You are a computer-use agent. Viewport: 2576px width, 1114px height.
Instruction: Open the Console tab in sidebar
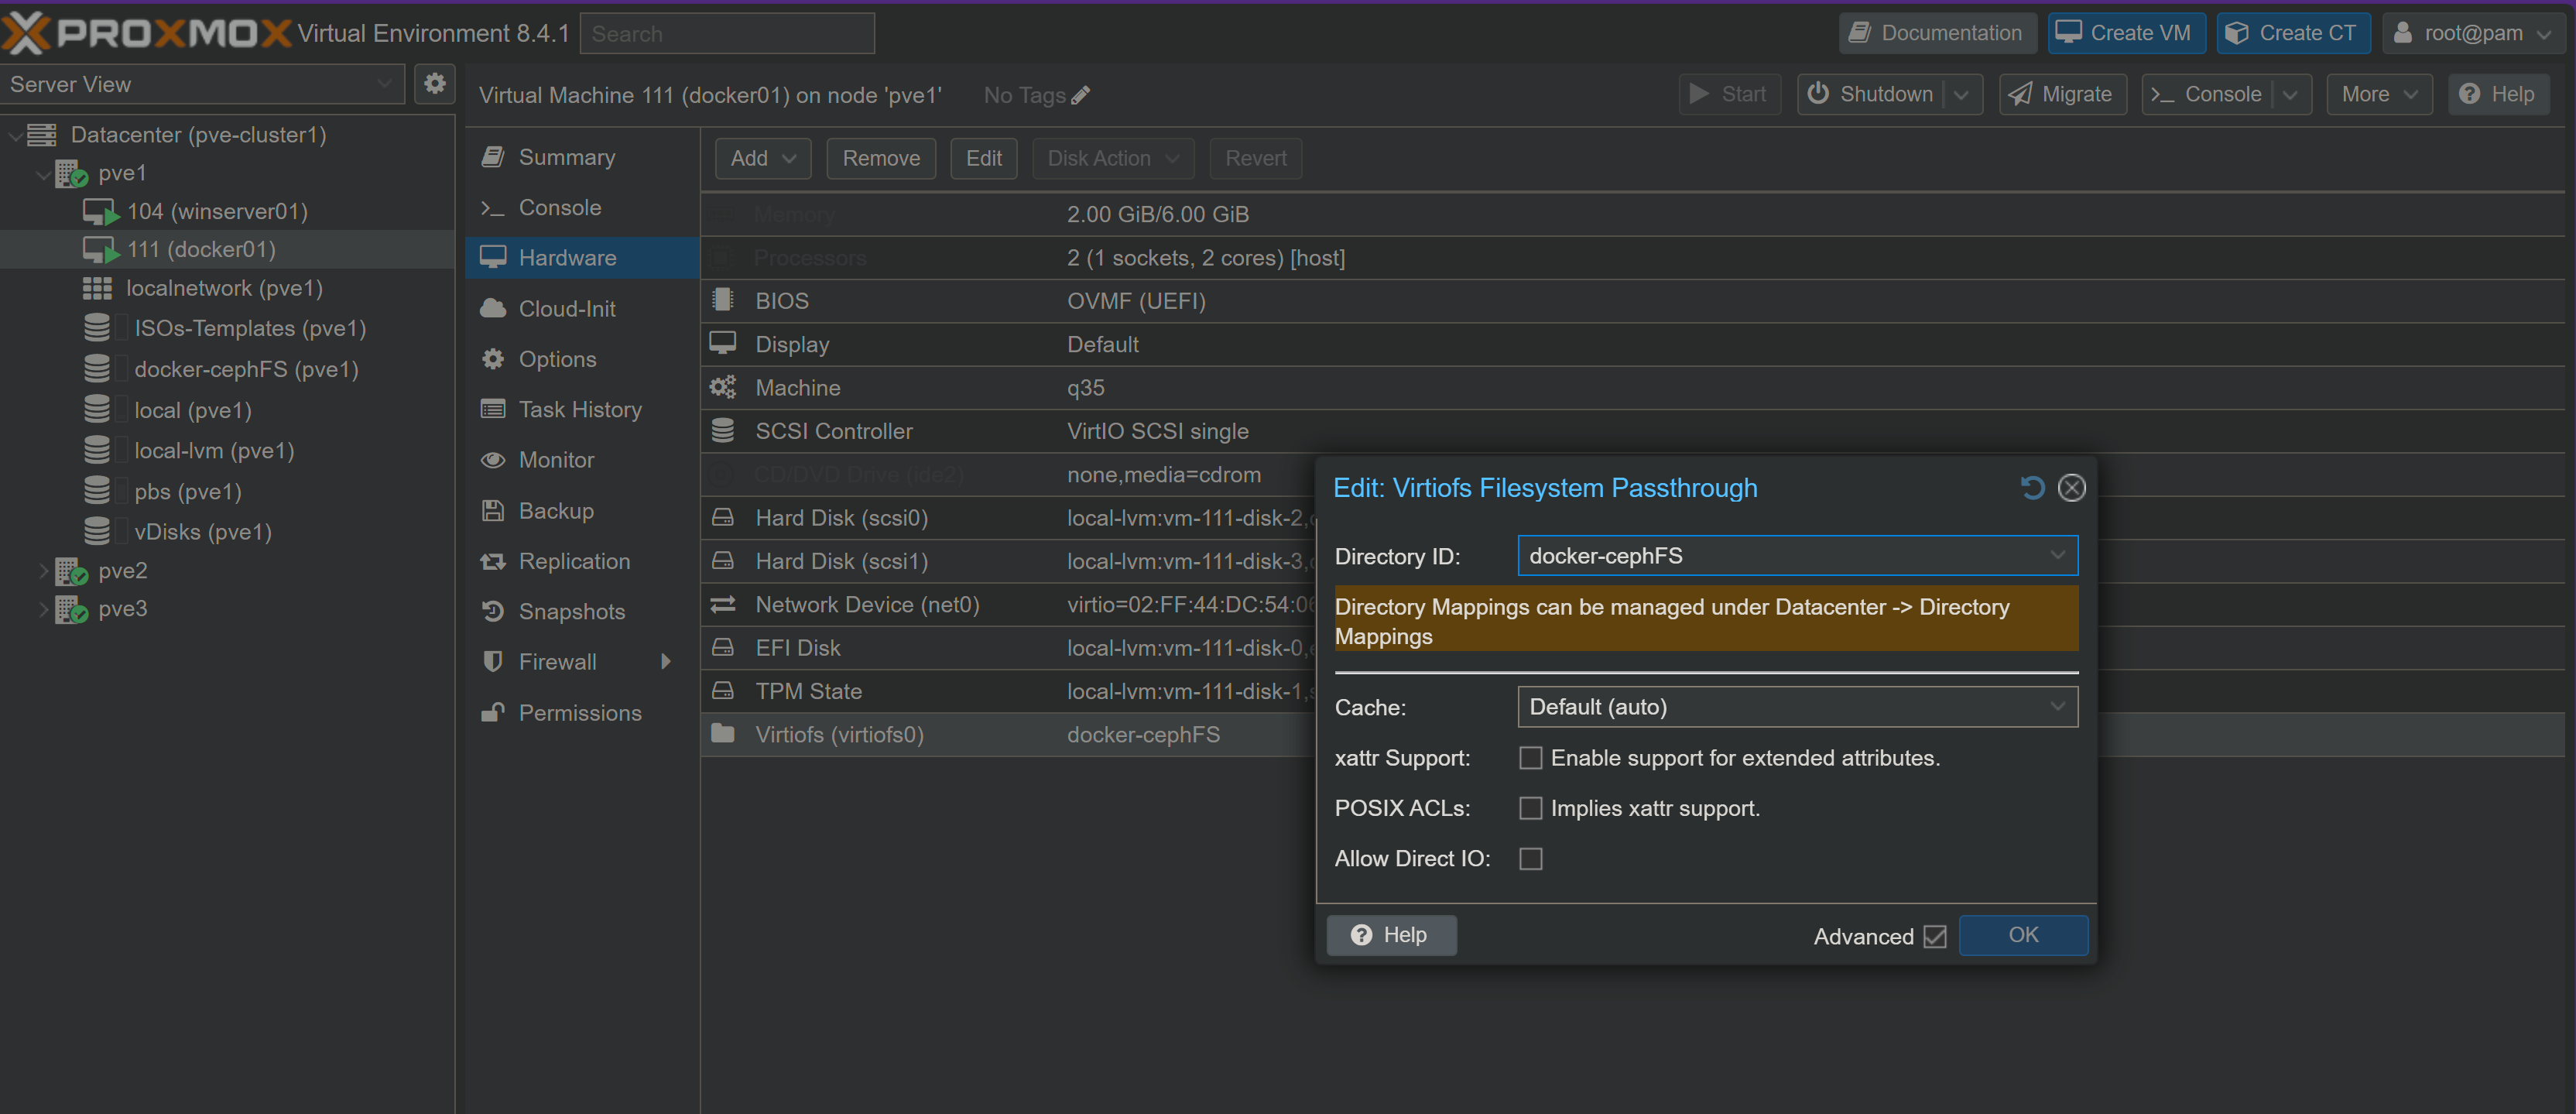tap(582, 207)
